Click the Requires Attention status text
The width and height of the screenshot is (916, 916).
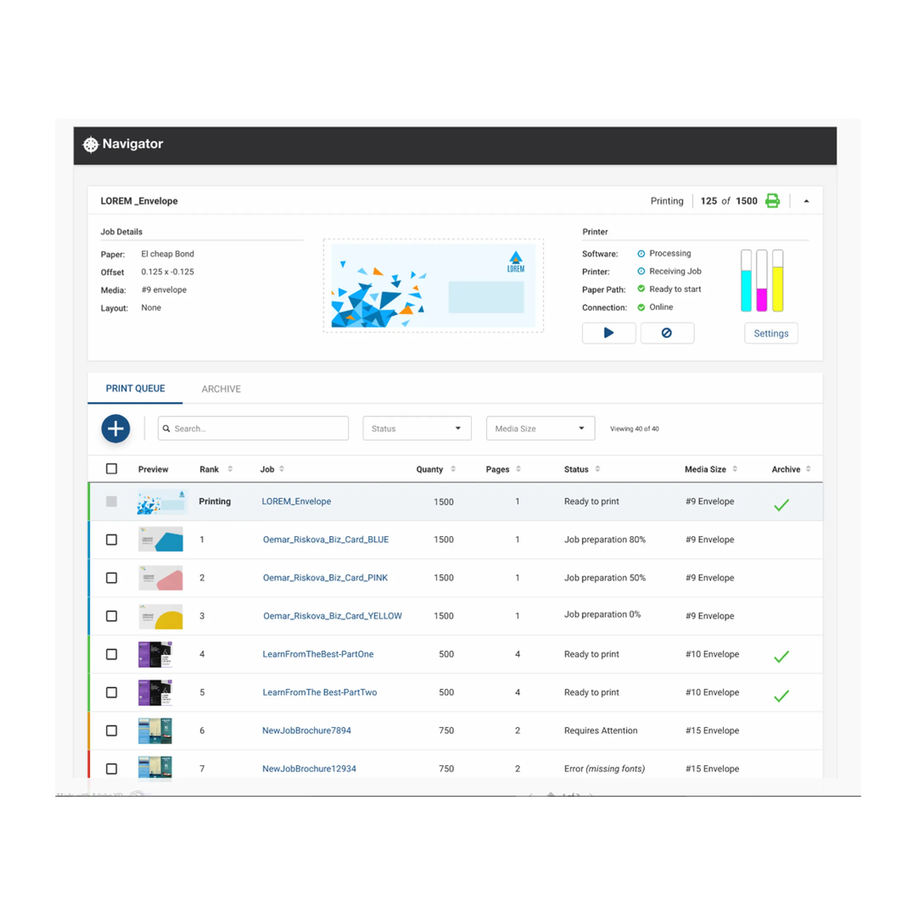[601, 731]
